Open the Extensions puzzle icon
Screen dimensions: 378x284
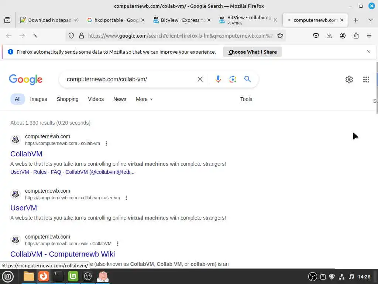[356, 36]
